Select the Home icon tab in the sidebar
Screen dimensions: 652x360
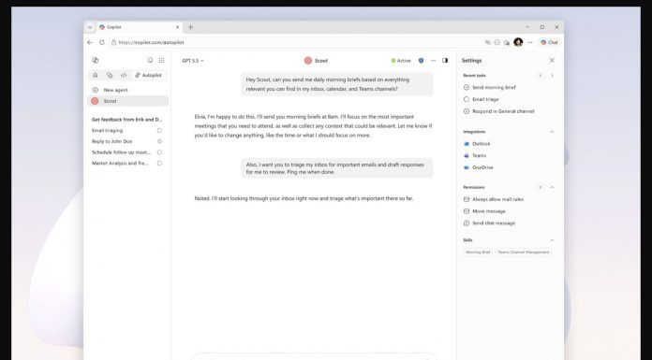[96, 75]
